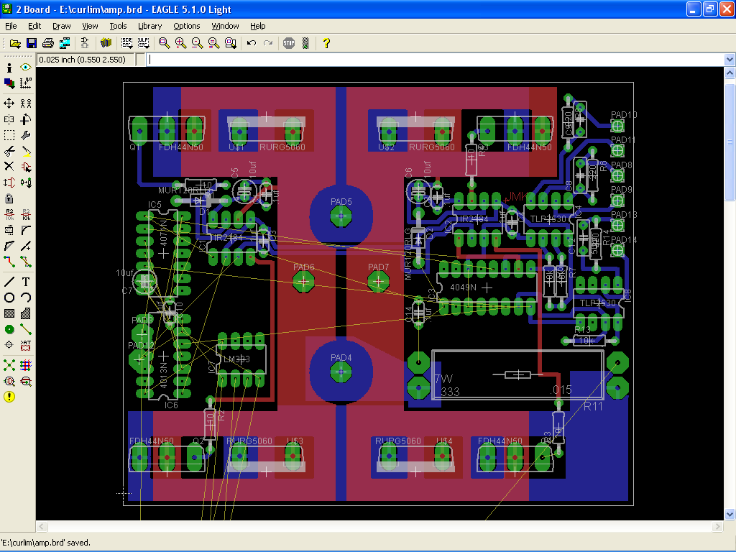
Task: Click the Go traffic light icon
Action: click(x=305, y=44)
